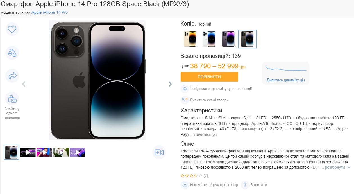Screen dimensions: 354x194
Task: Click the right arrow to view next photo
Action: pos(170,84)
